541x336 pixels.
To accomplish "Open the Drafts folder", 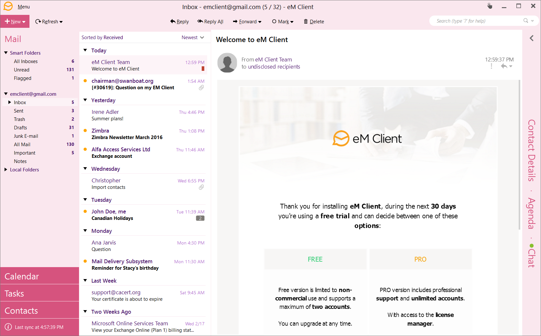I will [40, 128].
